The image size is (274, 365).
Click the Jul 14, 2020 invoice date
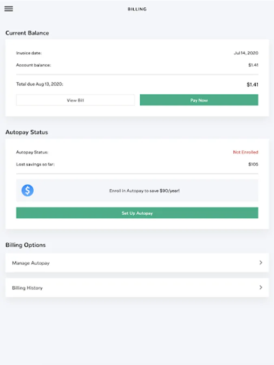point(246,53)
